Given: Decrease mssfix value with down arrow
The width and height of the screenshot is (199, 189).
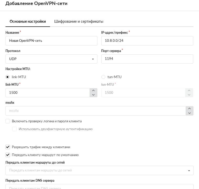Looking at the screenshot, I should 190,113.
